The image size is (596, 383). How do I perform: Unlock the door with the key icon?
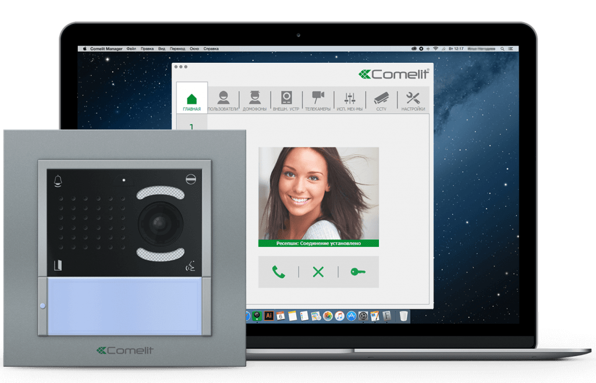click(357, 272)
